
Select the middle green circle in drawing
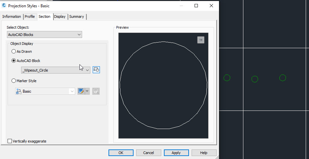click(255, 79)
